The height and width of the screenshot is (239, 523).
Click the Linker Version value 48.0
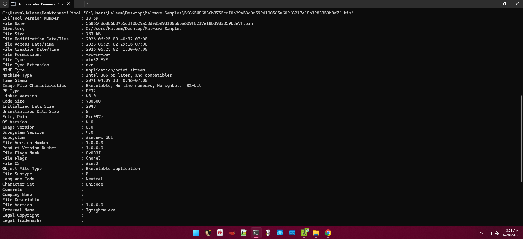click(91, 96)
